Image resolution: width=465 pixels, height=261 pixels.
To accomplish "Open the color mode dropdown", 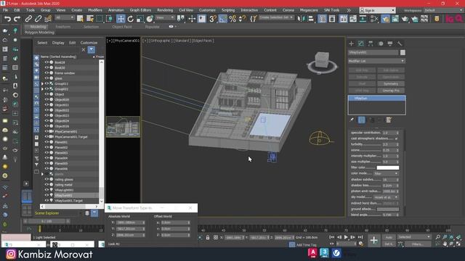I will coord(386,174).
